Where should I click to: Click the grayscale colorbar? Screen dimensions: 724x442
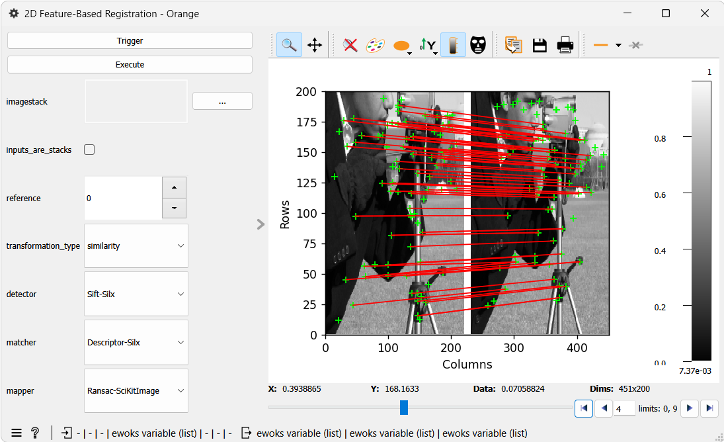702,221
